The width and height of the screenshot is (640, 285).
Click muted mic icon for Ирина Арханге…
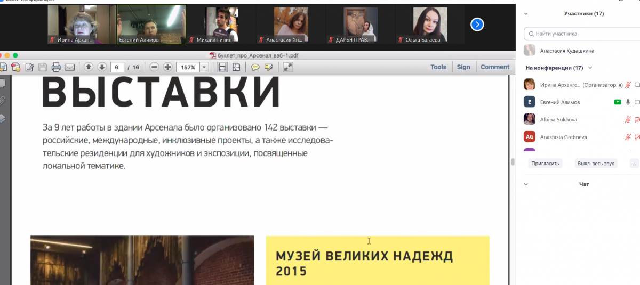[628, 85]
